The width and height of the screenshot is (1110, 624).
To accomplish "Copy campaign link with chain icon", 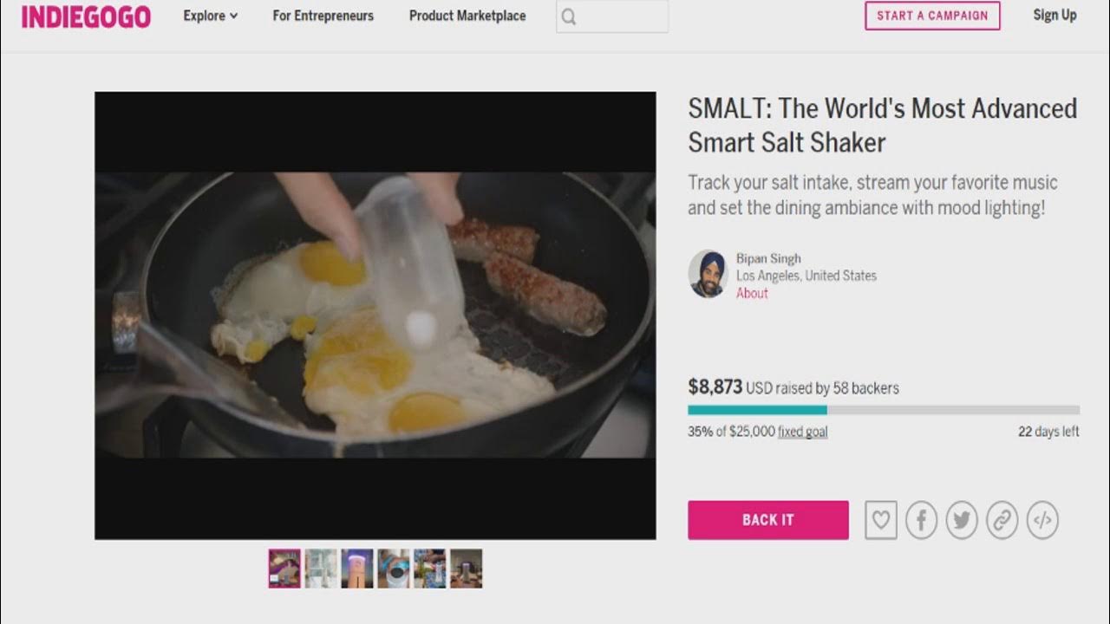I will pyautogui.click(x=1002, y=520).
